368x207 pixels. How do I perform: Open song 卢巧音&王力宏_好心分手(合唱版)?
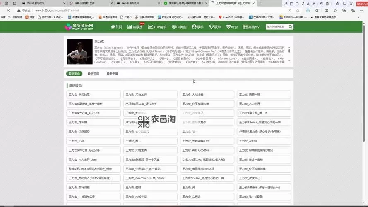coord(264,132)
